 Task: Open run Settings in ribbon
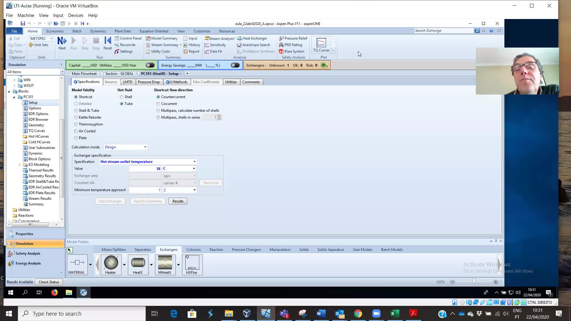pyautogui.click(x=124, y=51)
